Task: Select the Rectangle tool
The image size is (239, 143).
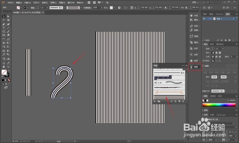Action: [x=4, y=32]
